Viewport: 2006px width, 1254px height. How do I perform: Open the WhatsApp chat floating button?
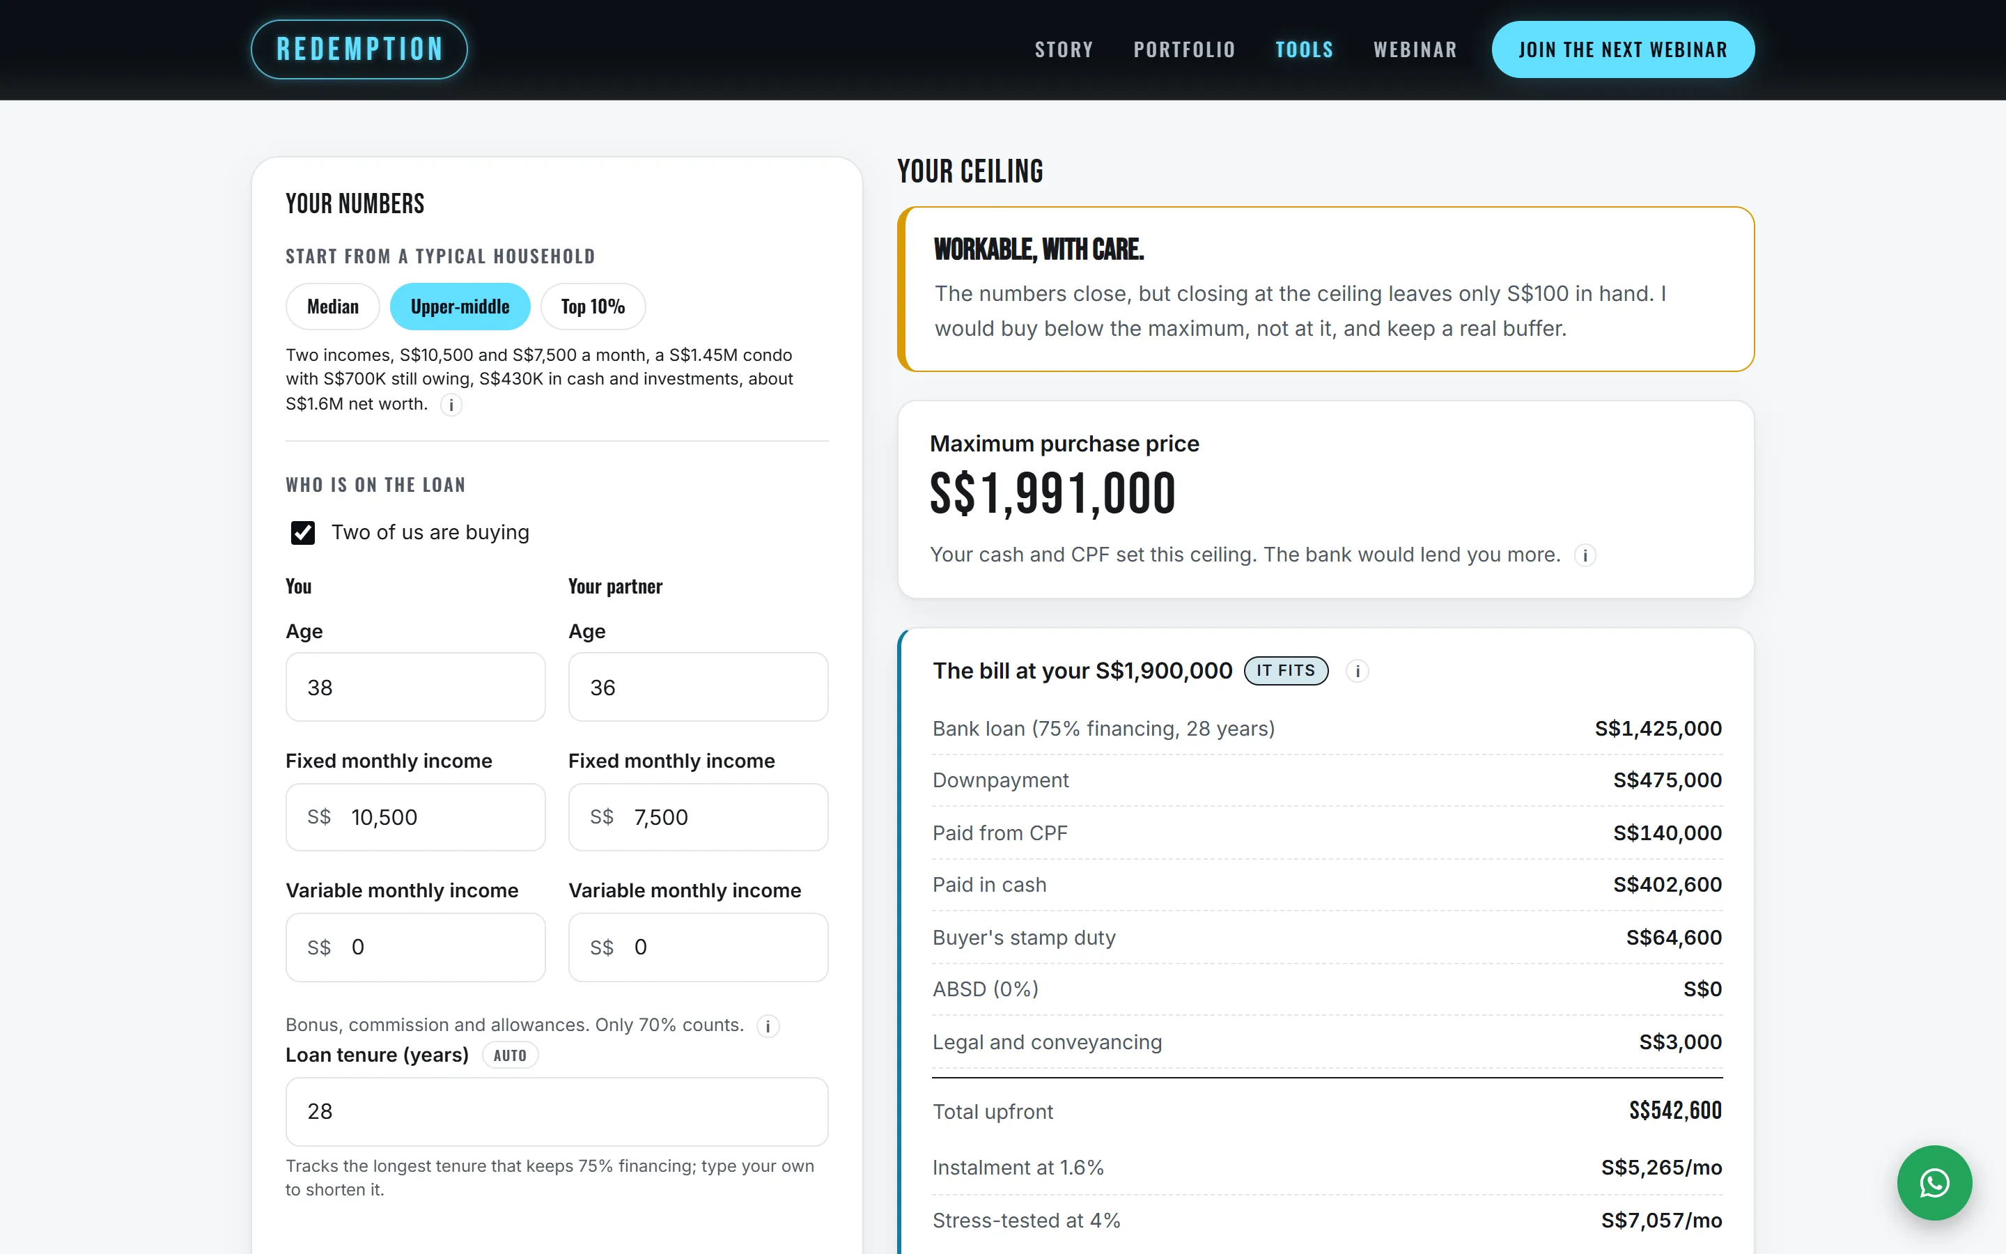pos(1934,1183)
